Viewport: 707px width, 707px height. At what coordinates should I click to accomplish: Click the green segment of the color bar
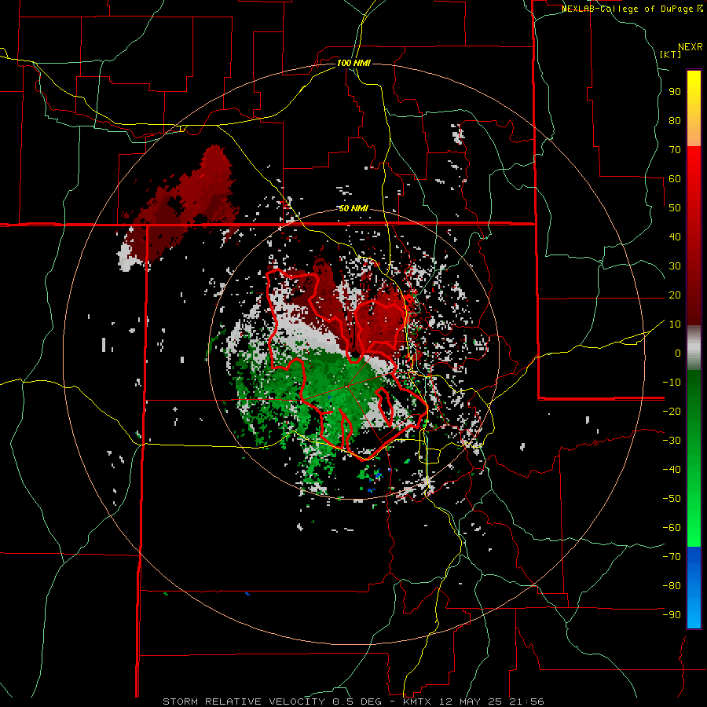pos(694,458)
